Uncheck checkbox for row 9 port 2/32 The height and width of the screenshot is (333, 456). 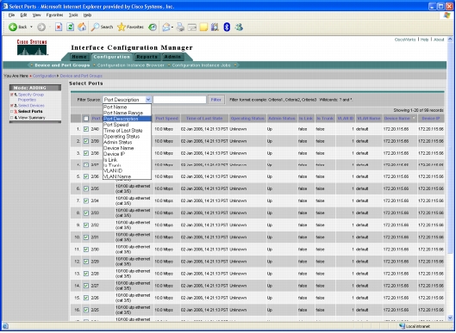point(86,225)
